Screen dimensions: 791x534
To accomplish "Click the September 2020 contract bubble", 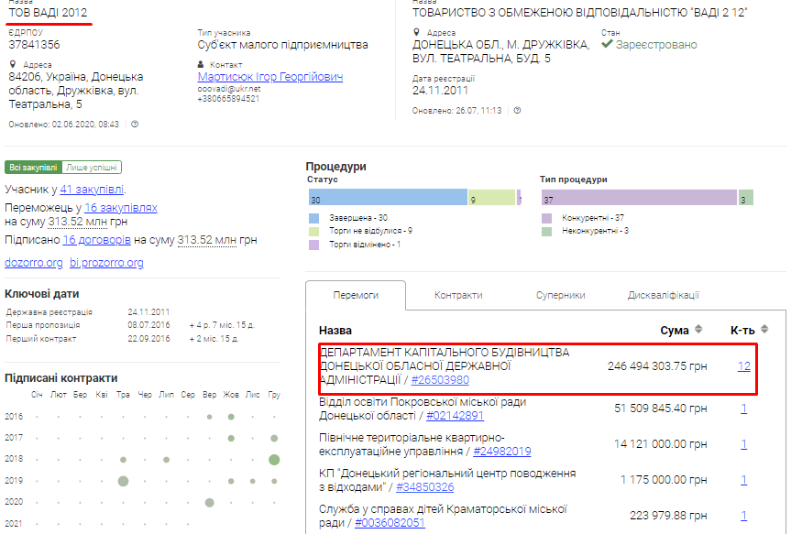I will click(x=209, y=503).
